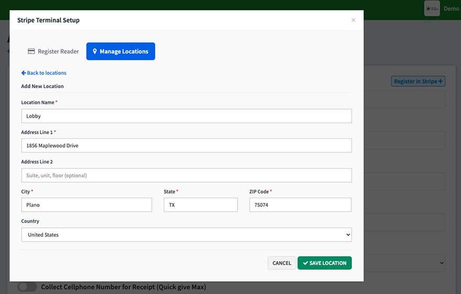This screenshot has width=461, height=294.
Task: Select the Manage Locations tab
Action: (x=121, y=51)
